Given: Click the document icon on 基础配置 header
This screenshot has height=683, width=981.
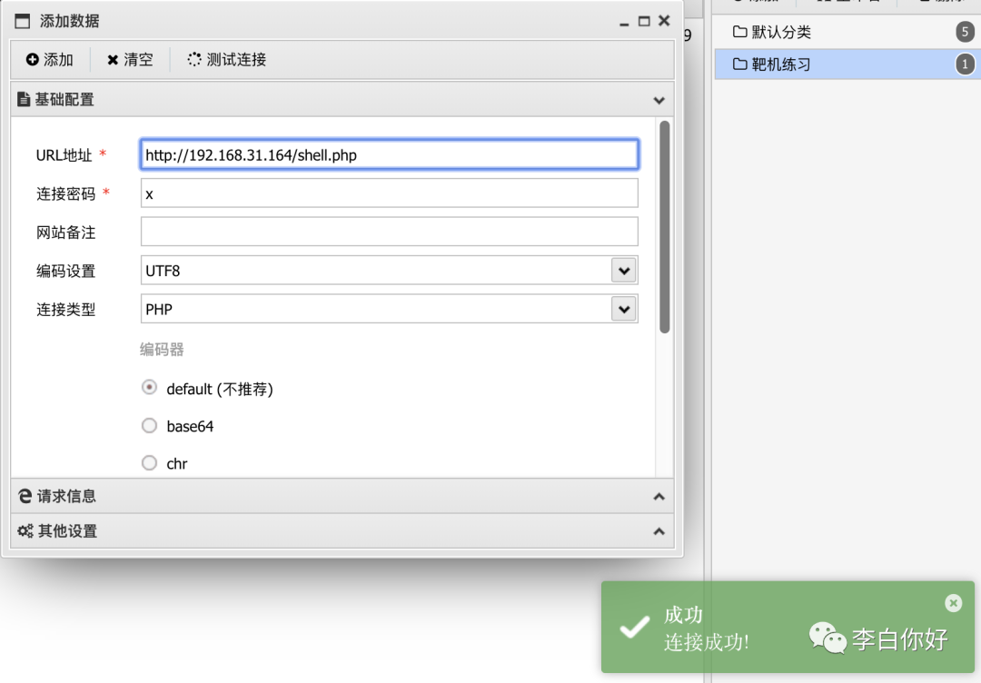Looking at the screenshot, I should 24,100.
